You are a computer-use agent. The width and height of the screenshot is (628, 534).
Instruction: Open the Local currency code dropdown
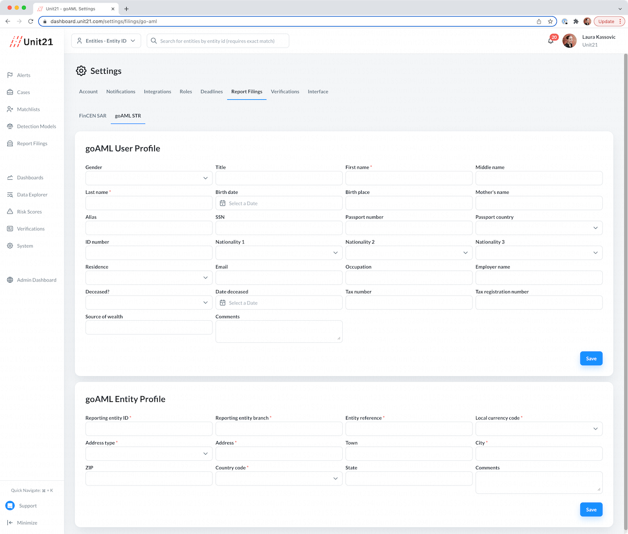point(539,428)
